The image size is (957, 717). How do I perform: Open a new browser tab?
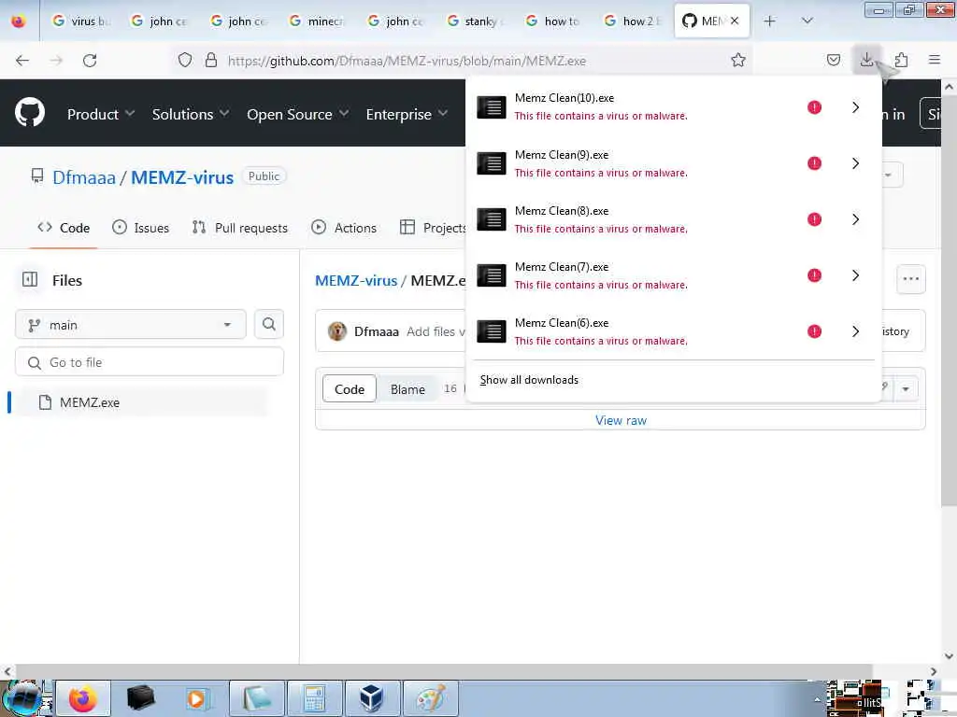(x=770, y=21)
